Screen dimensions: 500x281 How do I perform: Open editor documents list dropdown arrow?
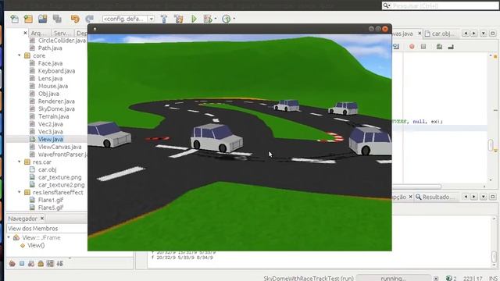coord(484,34)
